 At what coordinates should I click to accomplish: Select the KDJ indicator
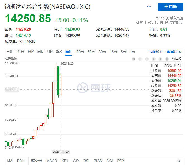(x=65, y=161)
